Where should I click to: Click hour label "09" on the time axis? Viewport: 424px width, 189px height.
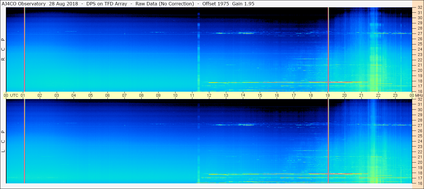coord(158,95)
